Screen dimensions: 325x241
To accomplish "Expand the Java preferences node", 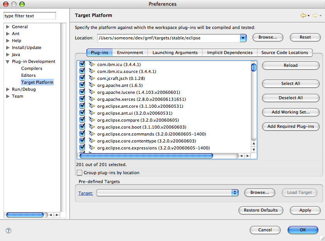I will pos(8,54).
